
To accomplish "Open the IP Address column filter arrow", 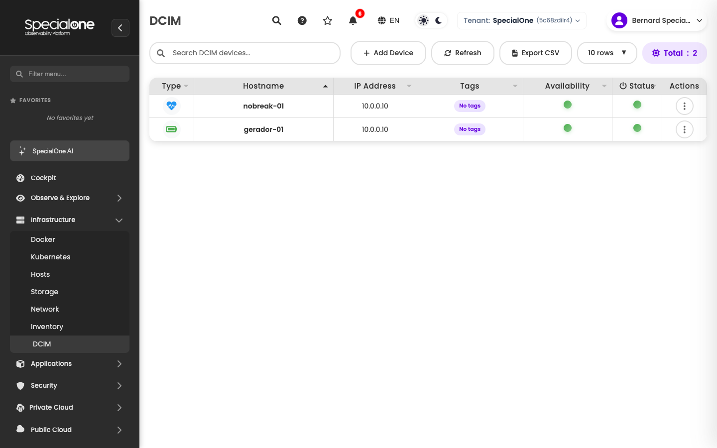I will click(409, 86).
